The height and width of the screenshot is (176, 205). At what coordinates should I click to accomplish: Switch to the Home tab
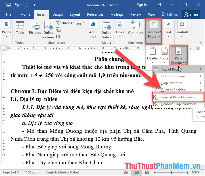coord(25,15)
